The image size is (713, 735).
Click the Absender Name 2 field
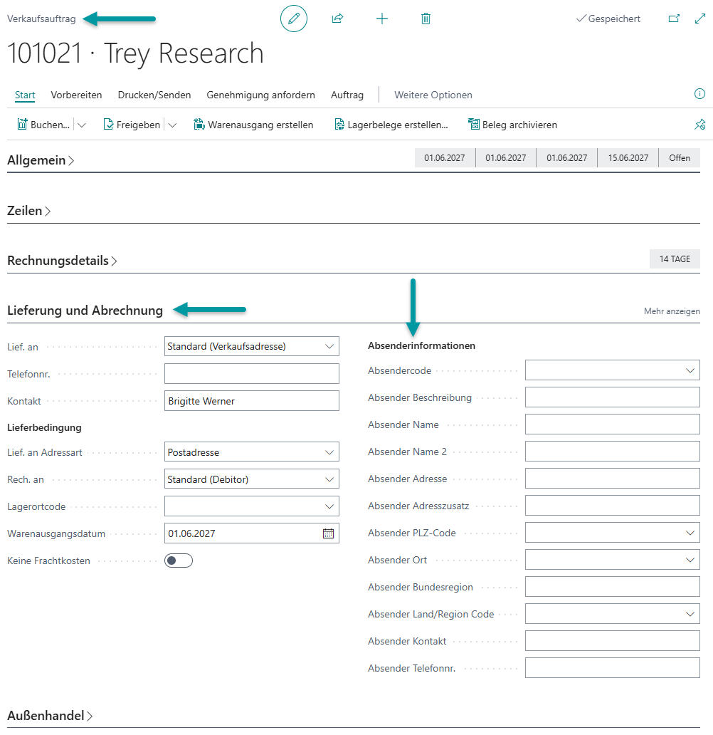(612, 452)
